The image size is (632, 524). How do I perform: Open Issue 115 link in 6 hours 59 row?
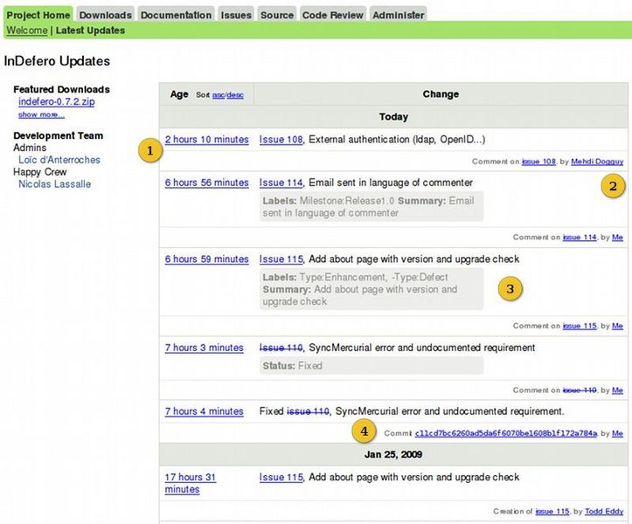281,259
